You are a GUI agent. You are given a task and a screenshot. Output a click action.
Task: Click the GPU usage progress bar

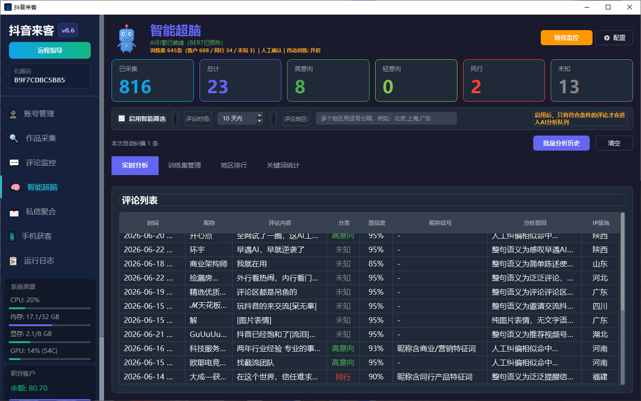(x=50, y=359)
